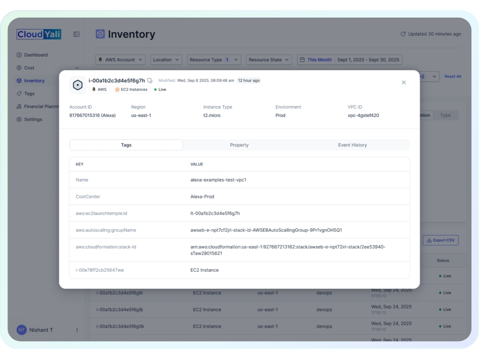Open Financial Planning sidebar item
The height and width of the screenshot is (359, 479).
point(37,107)
